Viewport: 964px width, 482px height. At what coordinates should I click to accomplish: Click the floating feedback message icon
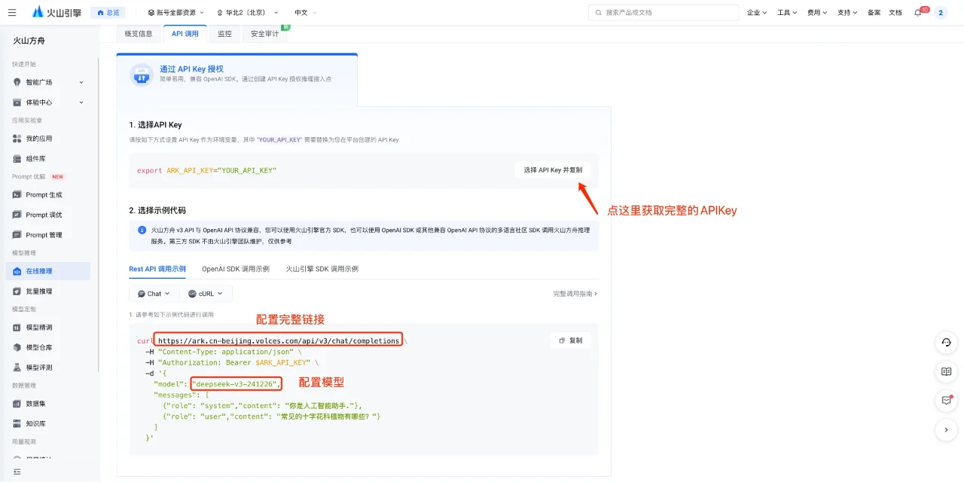tap(946, 401)
